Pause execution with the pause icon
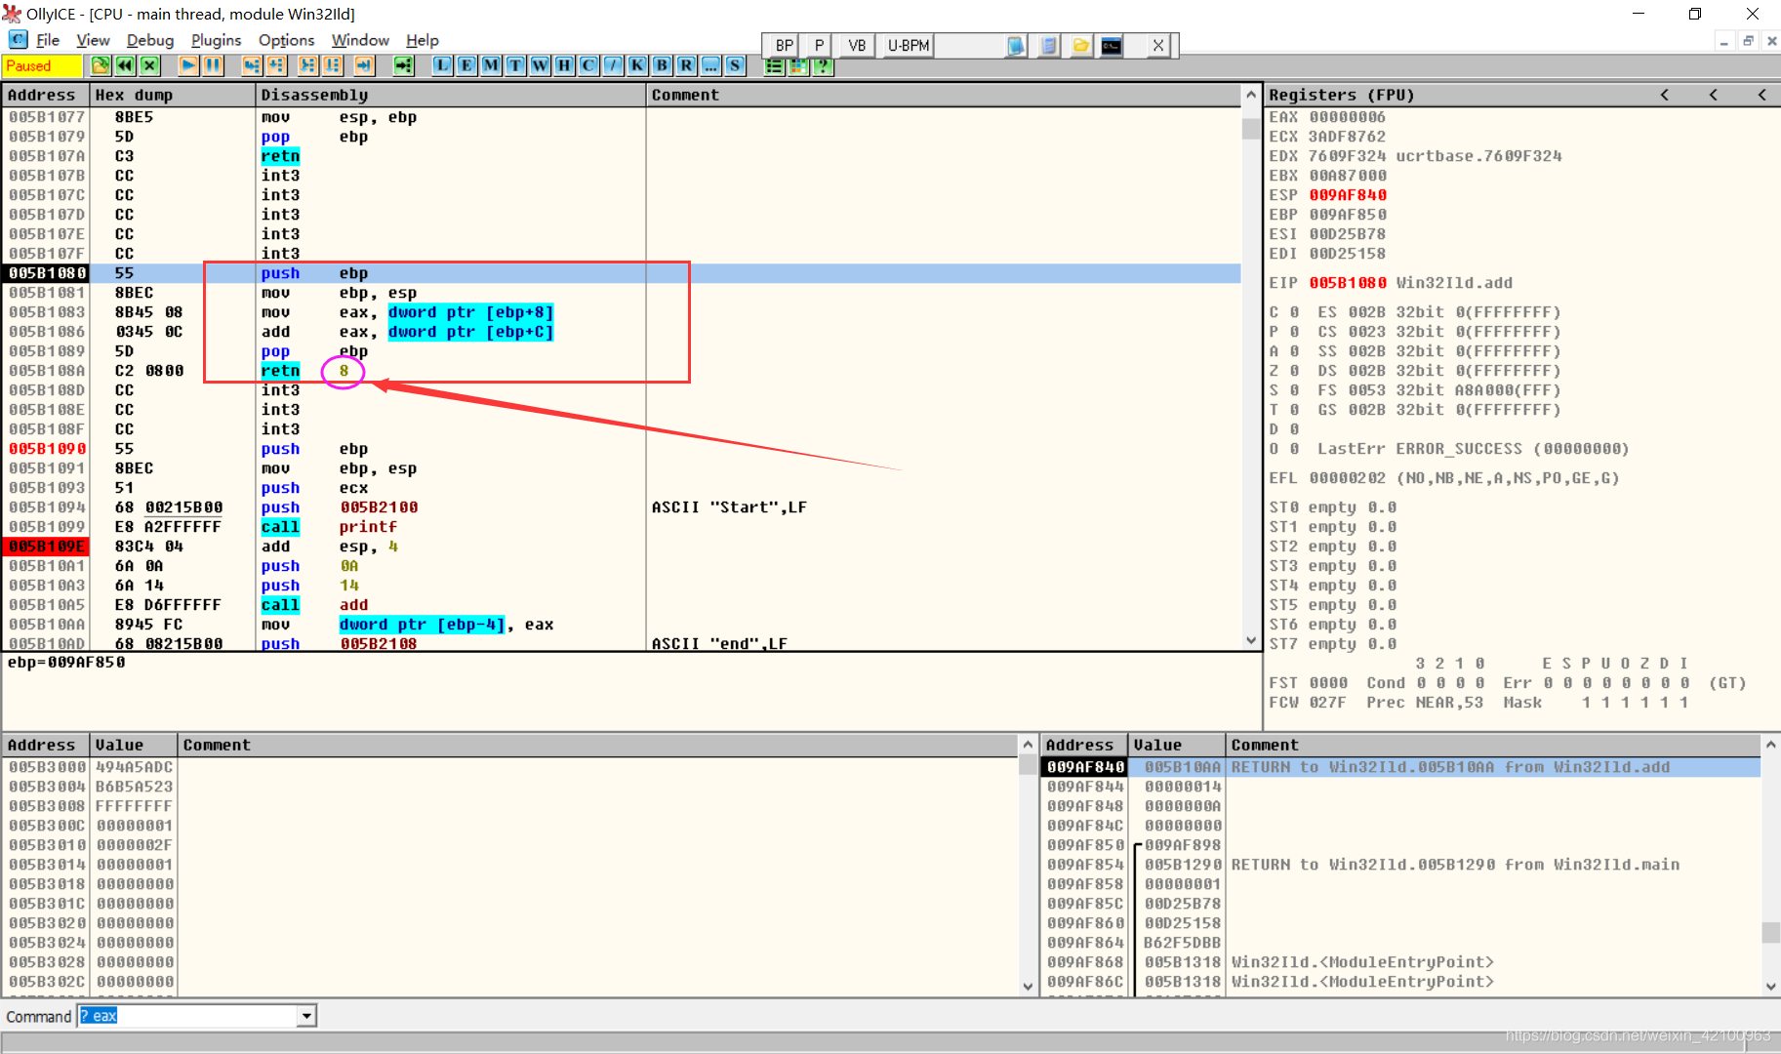This screenshot has height=1054, width=1781. [x=214, y=65]
